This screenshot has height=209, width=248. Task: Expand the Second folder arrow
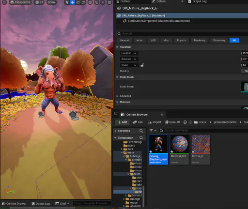click(x=126, y=195)
